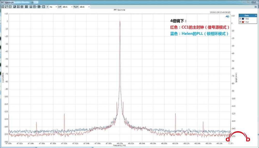259x148 pixels.
Task: Click the 47.90k frequency tick label
Action: coord(64,143)
